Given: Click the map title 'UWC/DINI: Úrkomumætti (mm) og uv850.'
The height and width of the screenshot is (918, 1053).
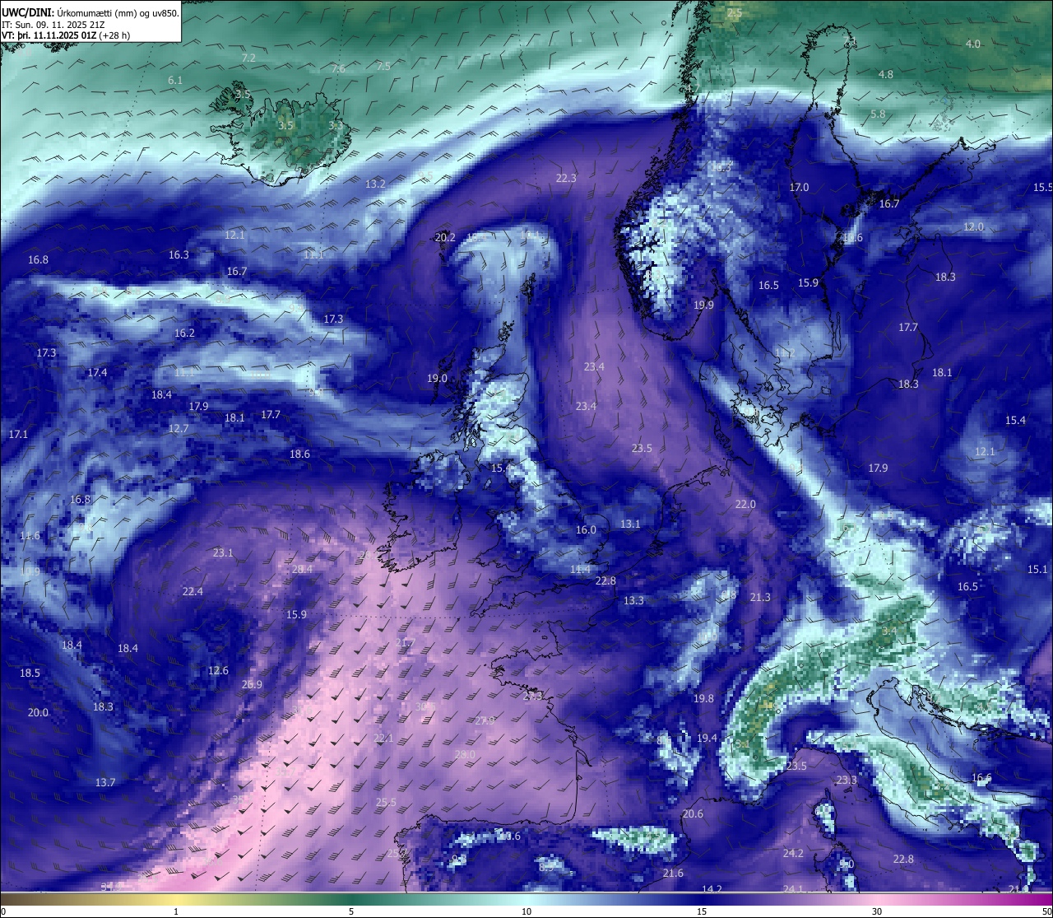Looking at the screenshot, I should pos(90,13).
